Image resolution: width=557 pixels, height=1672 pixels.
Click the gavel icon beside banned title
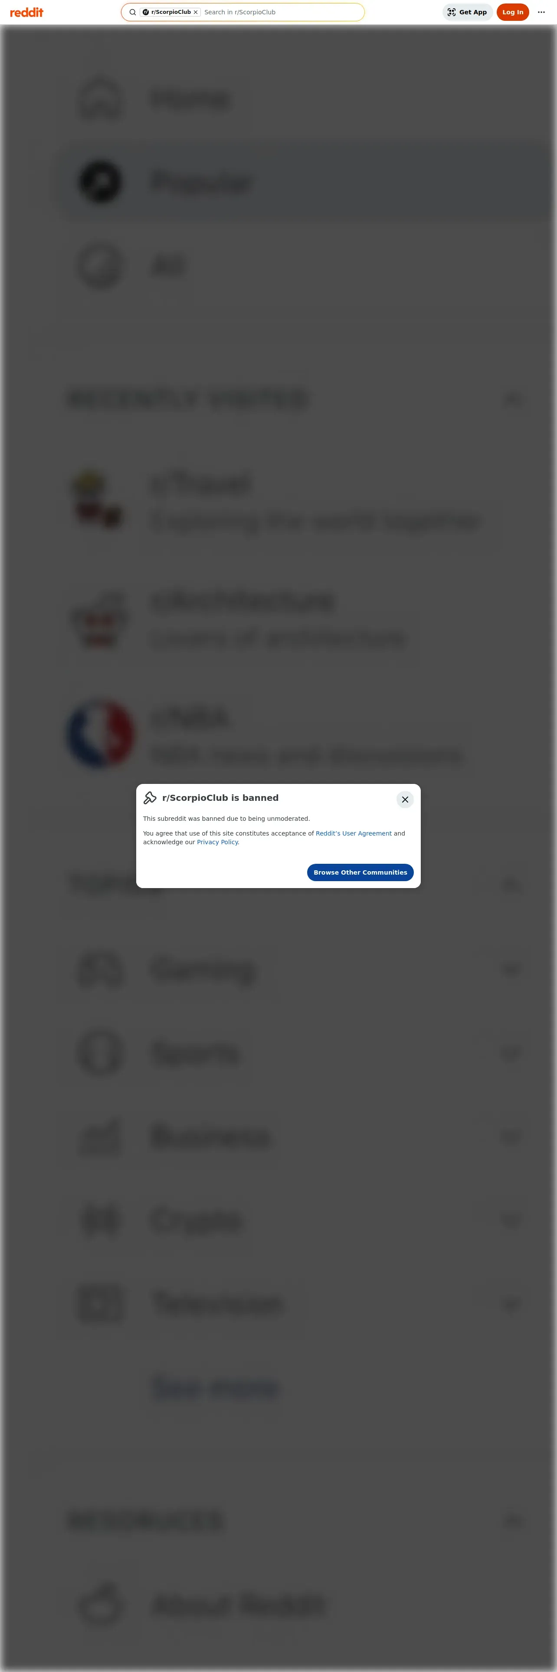150,798
